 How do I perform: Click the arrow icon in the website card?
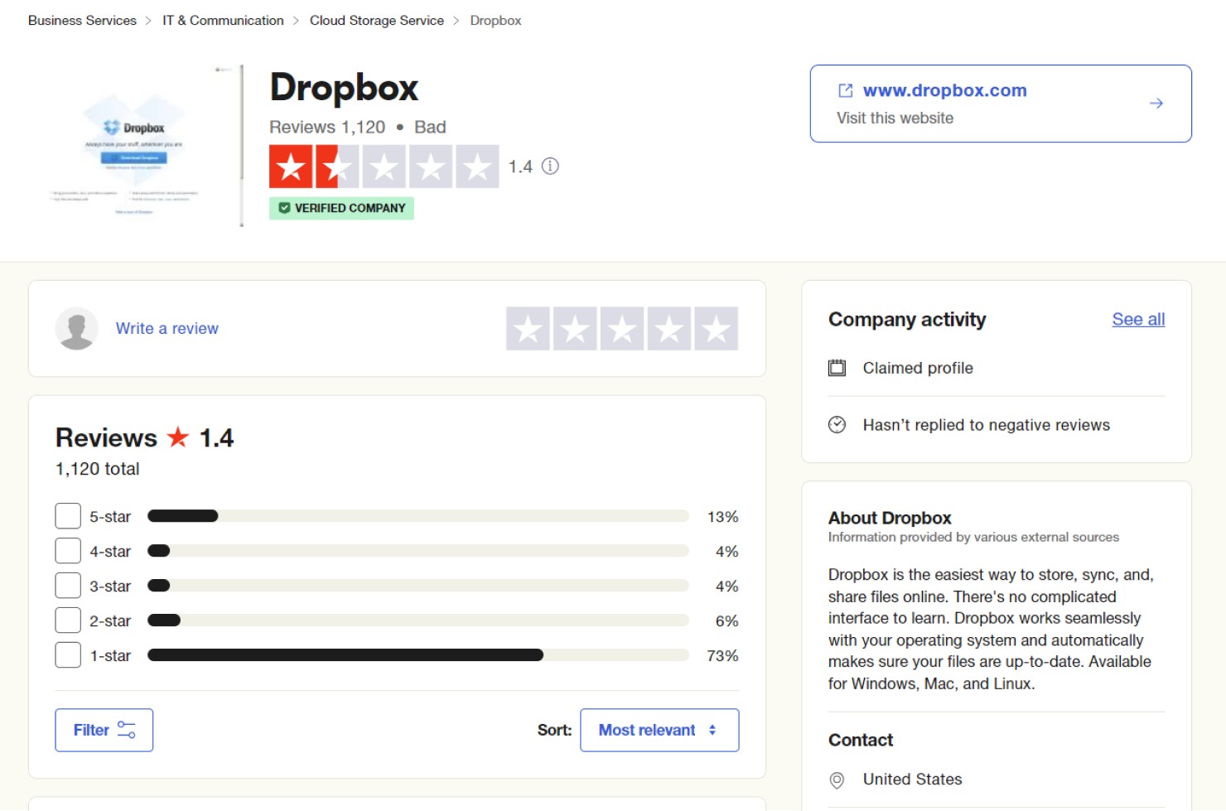pyautogui.click(x=1156, y=104)
